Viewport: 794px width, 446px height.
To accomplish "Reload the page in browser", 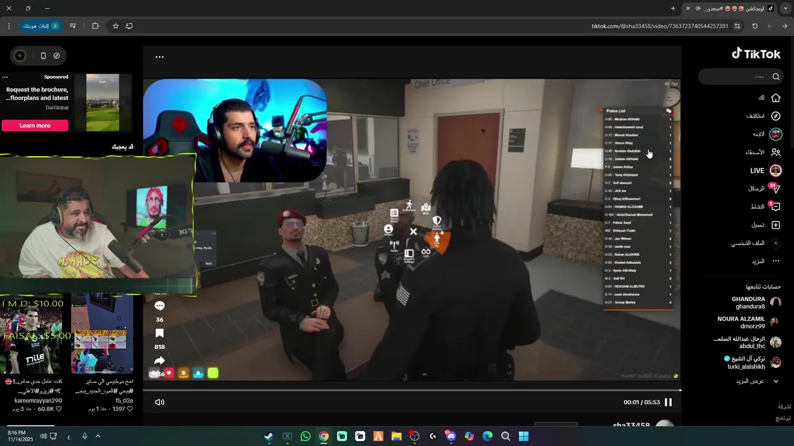I will click(755, 26).
